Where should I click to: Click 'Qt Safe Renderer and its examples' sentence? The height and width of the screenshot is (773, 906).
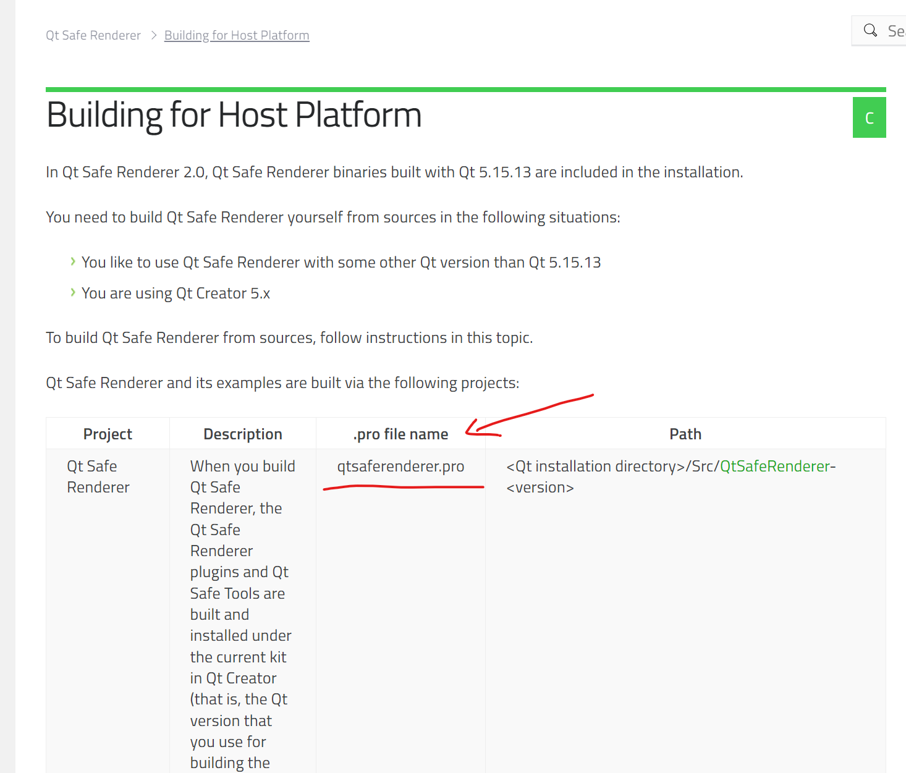click(x=282, y=382)
